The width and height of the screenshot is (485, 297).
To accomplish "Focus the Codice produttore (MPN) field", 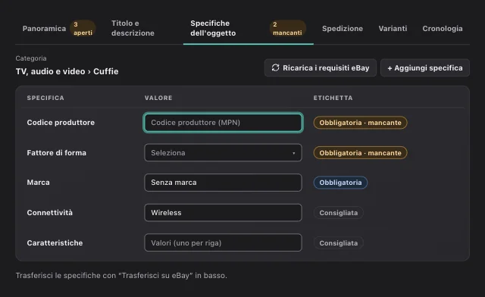I will click(223, 123).
